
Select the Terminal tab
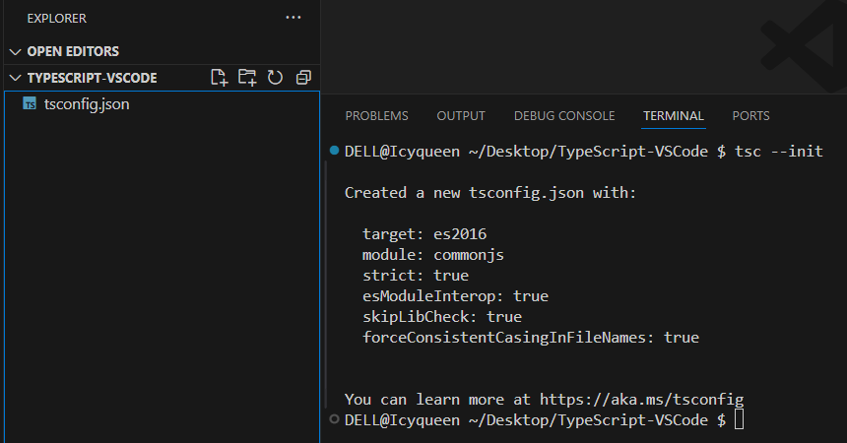pyautogui.click(x=674, y=116)
